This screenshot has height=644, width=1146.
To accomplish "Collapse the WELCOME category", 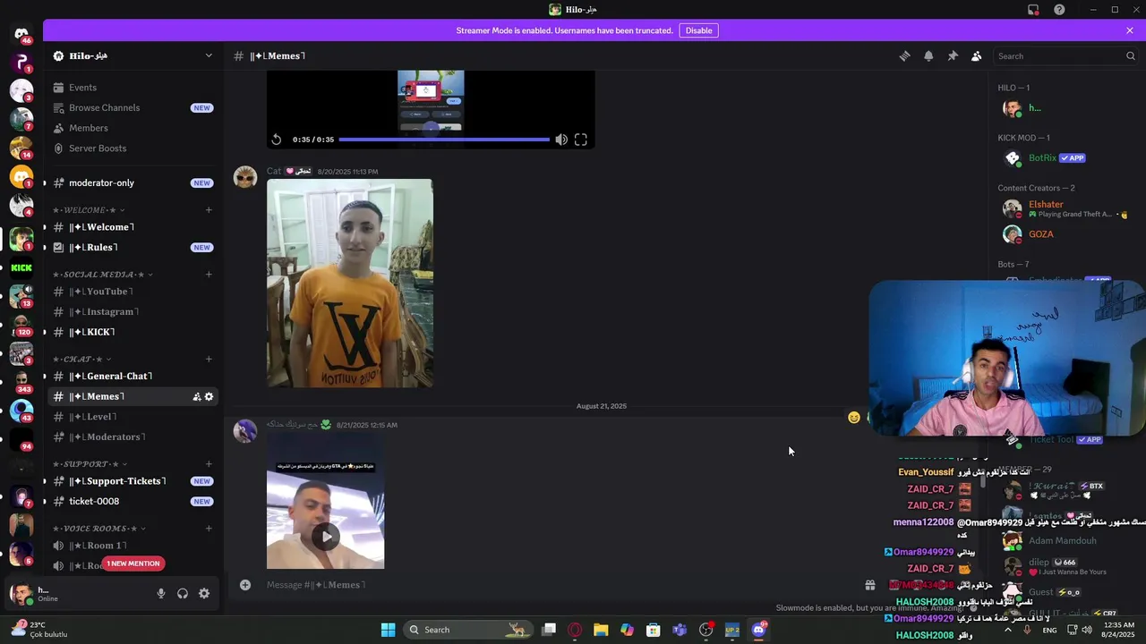I will 89,210.
